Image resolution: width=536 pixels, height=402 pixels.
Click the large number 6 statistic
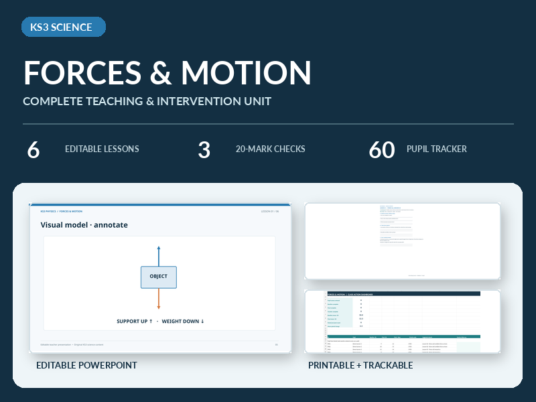coord(33,149)
